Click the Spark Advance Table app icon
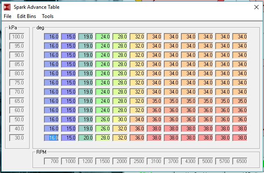264x173 pixels. (x=7, y=7)
